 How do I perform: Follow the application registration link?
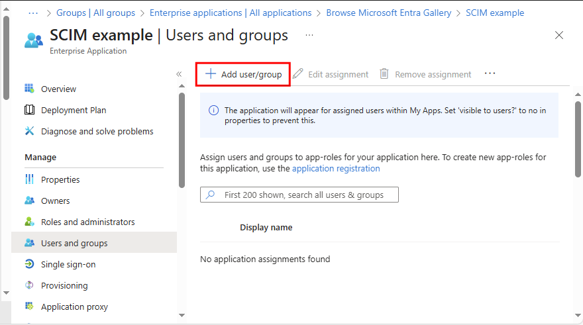336,168
